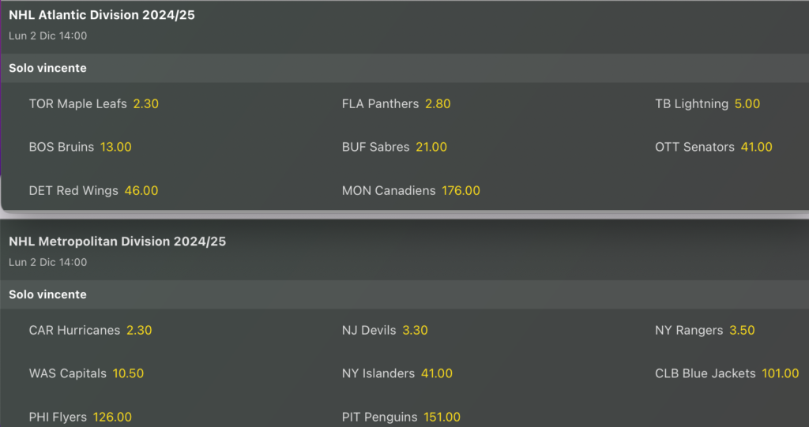Select PIT Penguins at 151.00

click(441, 418)
